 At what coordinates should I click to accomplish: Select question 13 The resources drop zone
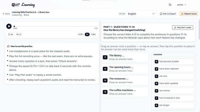coord(125,80)
